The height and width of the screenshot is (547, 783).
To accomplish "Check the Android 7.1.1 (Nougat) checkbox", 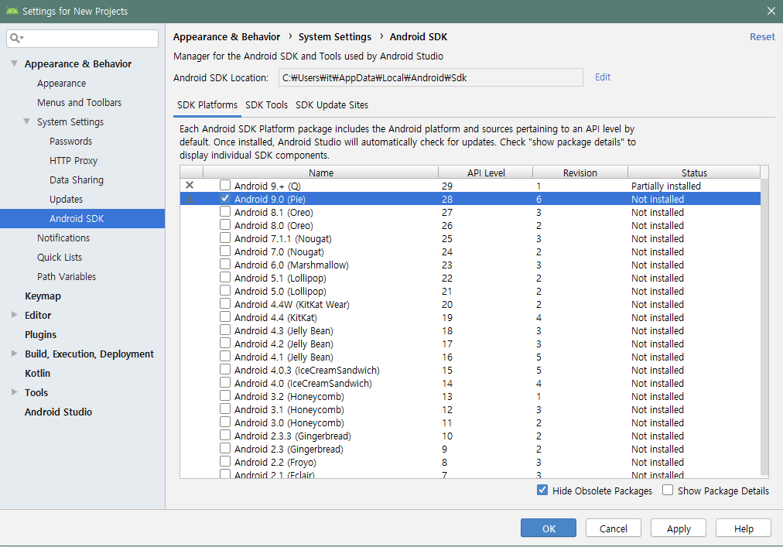I will (x=225, y=238).
